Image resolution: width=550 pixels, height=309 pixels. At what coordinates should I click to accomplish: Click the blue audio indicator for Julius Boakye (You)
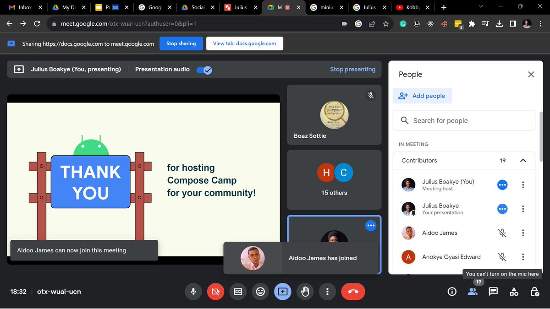(x=502, y=185)
